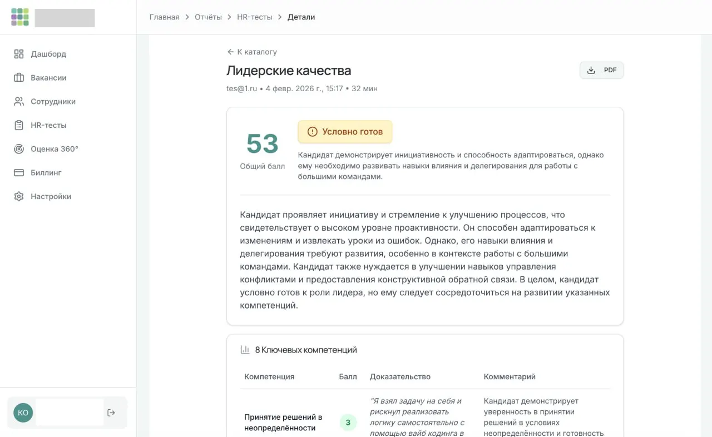Click the comment text in first competency row

point(544,417)
